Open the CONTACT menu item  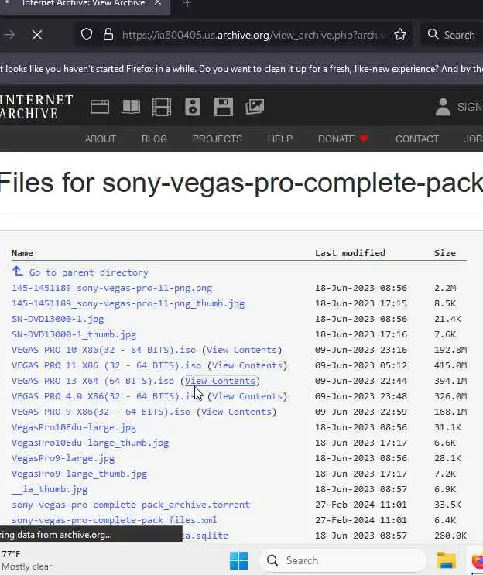(417, 139)
